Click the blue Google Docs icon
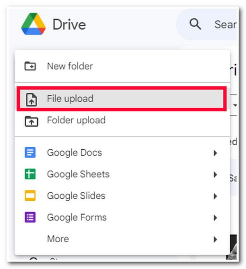246x269 pixels. click(30, 152)
